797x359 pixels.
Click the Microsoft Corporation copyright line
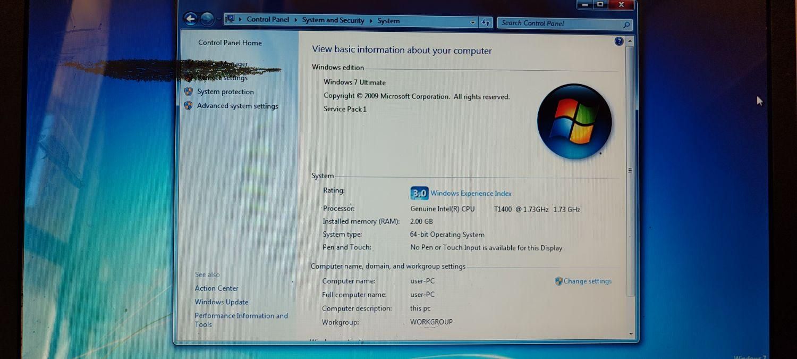tap(417, 97)
